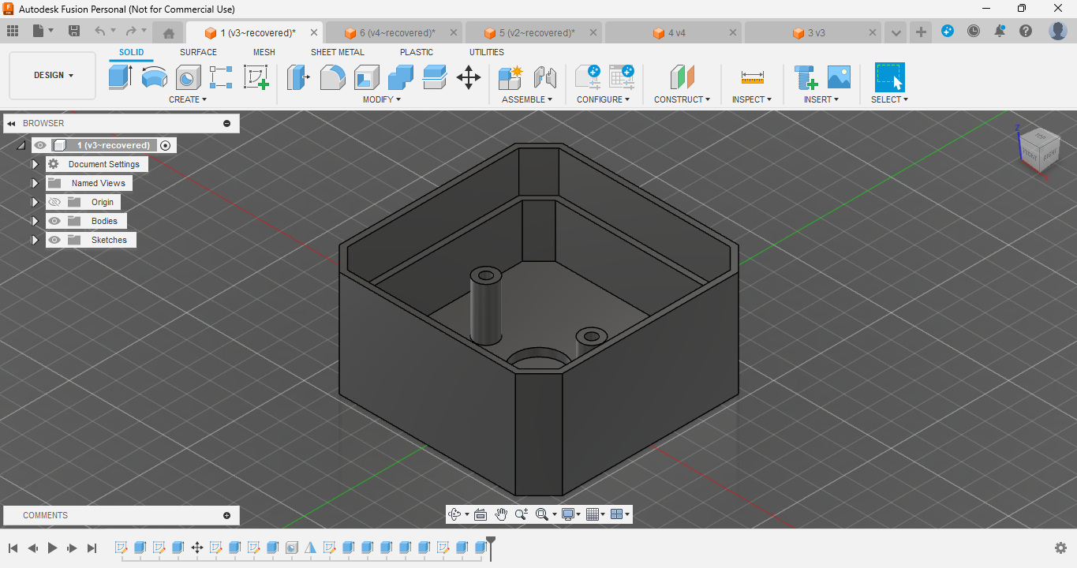Open notifications bell icon
Screen dimensions: 1077x568
(x=1000, y=31)
